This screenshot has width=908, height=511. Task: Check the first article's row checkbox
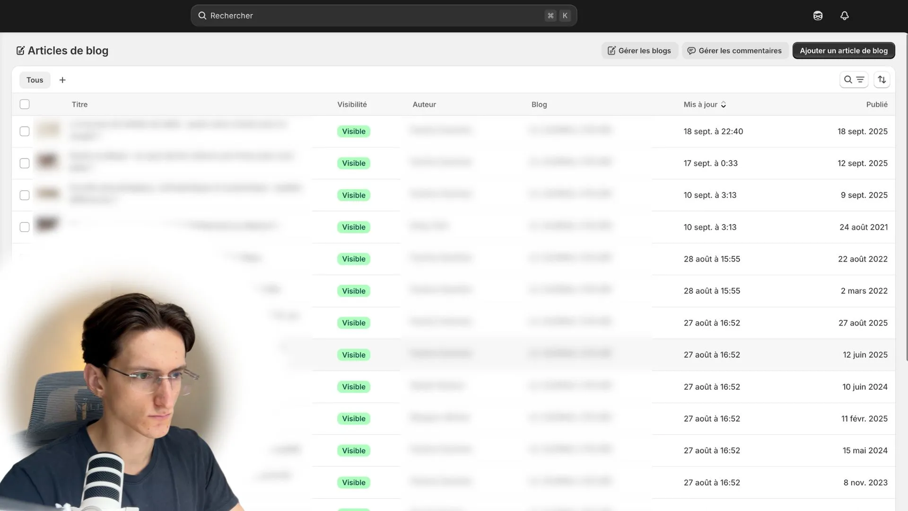[x=25, y=131]
